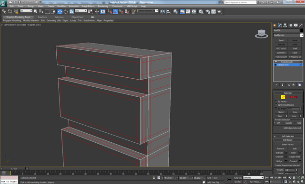
Task: Open Render Setup icon
Action: coord(208,11)
